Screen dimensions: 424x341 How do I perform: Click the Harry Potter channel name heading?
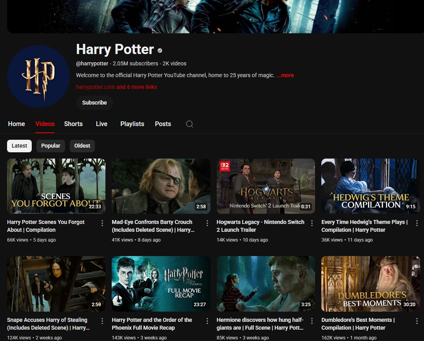115,49
